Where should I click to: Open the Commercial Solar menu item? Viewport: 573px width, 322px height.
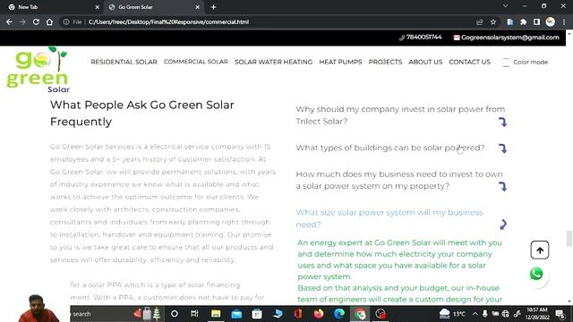(x=196, y=62)
